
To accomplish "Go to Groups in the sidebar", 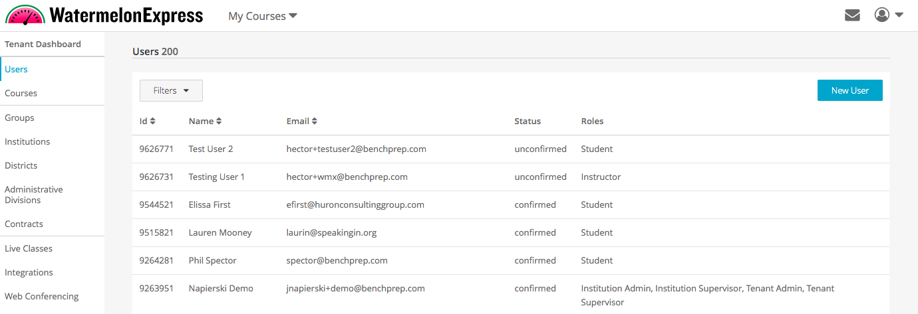I will pos(19,118).
